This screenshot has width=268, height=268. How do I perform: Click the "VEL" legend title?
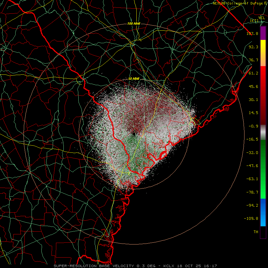pyautogui.click(x=261, y=18)
